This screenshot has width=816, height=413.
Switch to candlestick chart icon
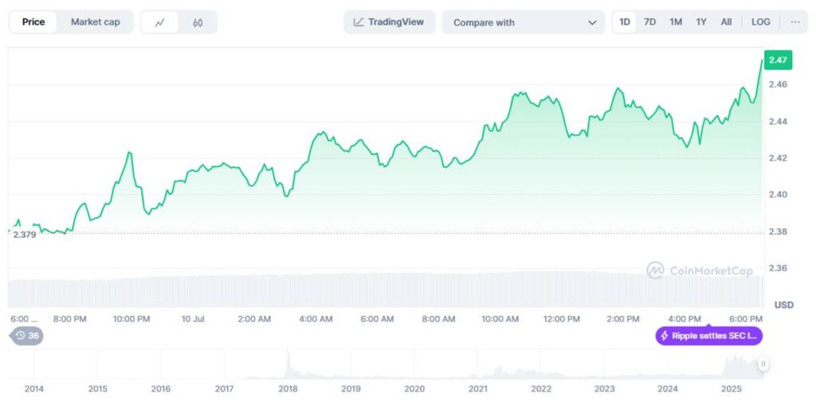(x=198, y=22)
